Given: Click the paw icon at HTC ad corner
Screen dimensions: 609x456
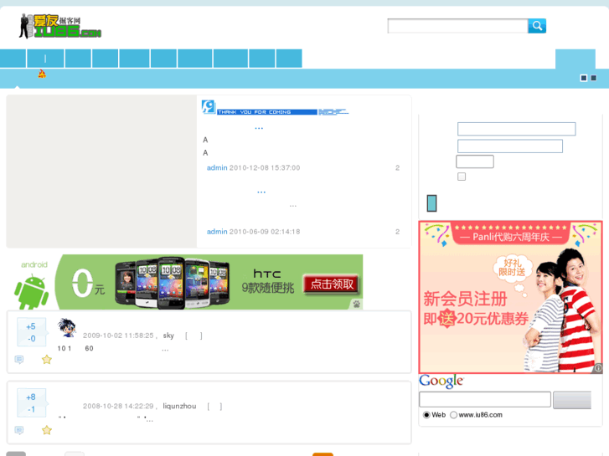Looking at the screenshot, I should (x=357, y=305).
